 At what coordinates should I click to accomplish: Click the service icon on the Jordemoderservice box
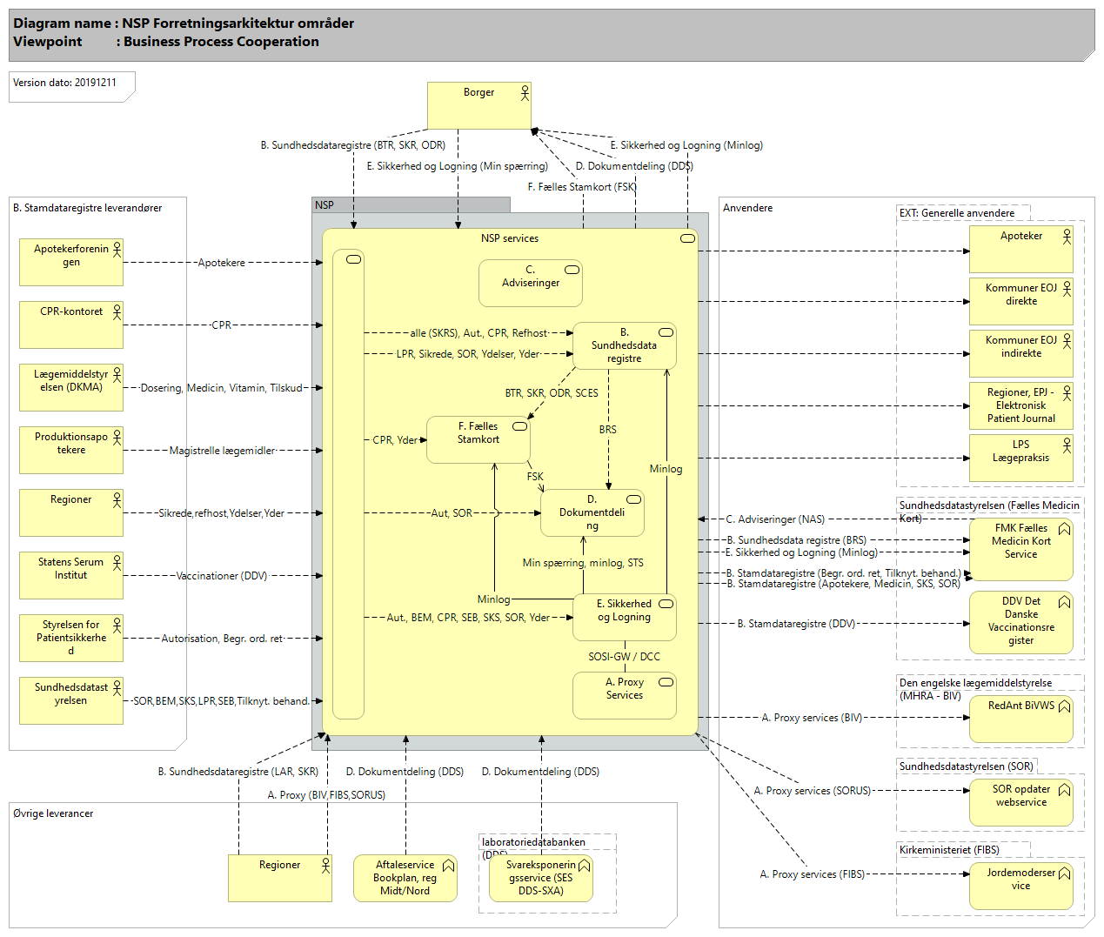pyautogui.click(x=1064, y=873)
